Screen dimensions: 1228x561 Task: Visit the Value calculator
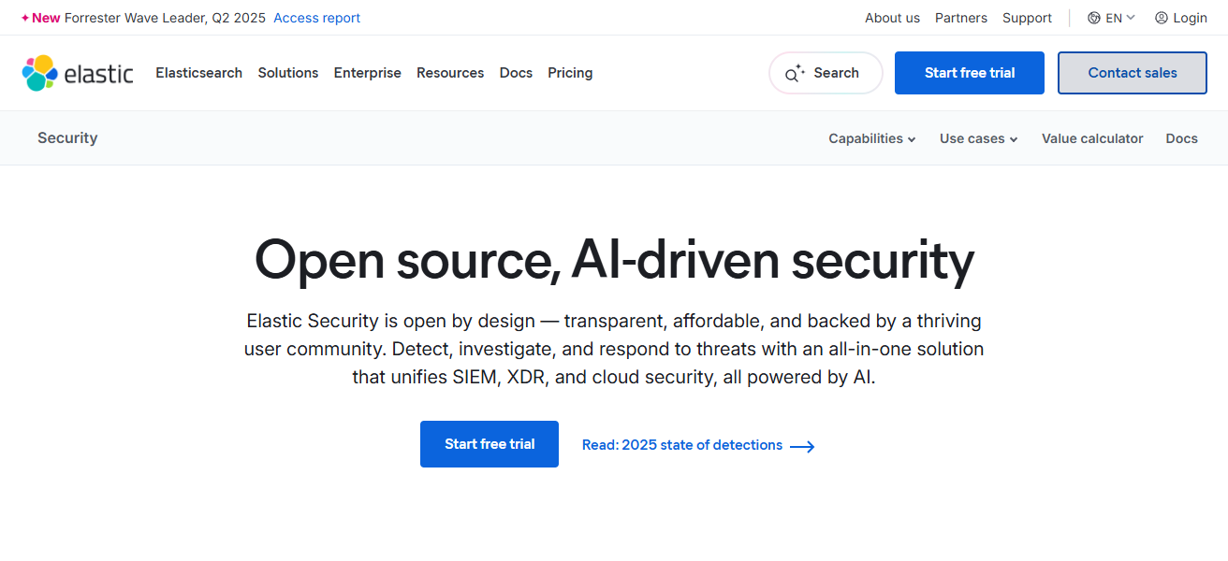pos(1092,137)
